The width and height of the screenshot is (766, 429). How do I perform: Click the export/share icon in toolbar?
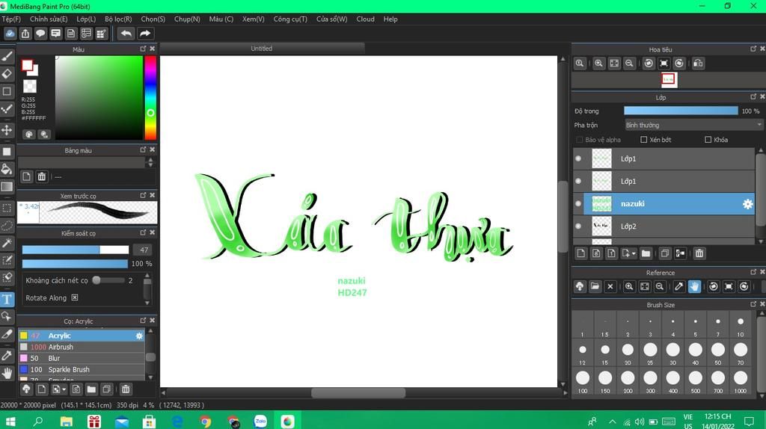pos(25,33)
